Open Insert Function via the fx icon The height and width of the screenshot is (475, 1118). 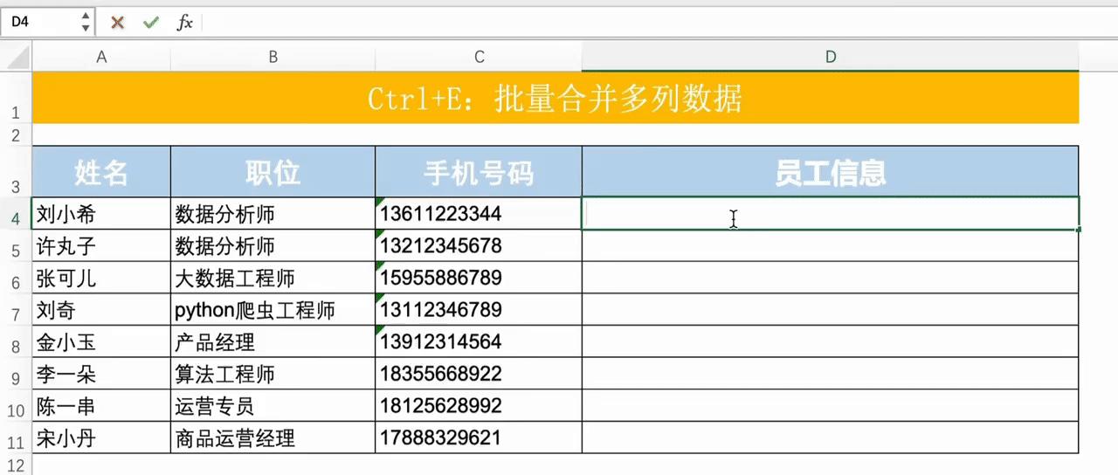(184, 23)
